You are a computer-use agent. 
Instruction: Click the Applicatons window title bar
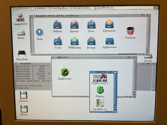coord(91,57)
